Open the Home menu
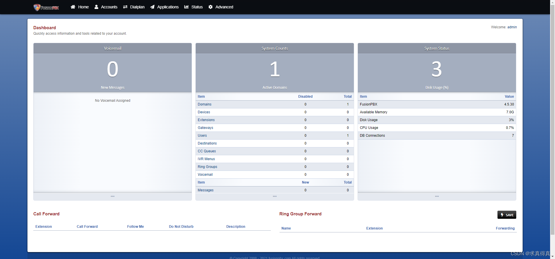The image size is (555, 259). [80, 7]
